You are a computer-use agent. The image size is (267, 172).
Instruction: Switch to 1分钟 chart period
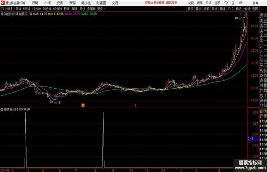(18, 9)
